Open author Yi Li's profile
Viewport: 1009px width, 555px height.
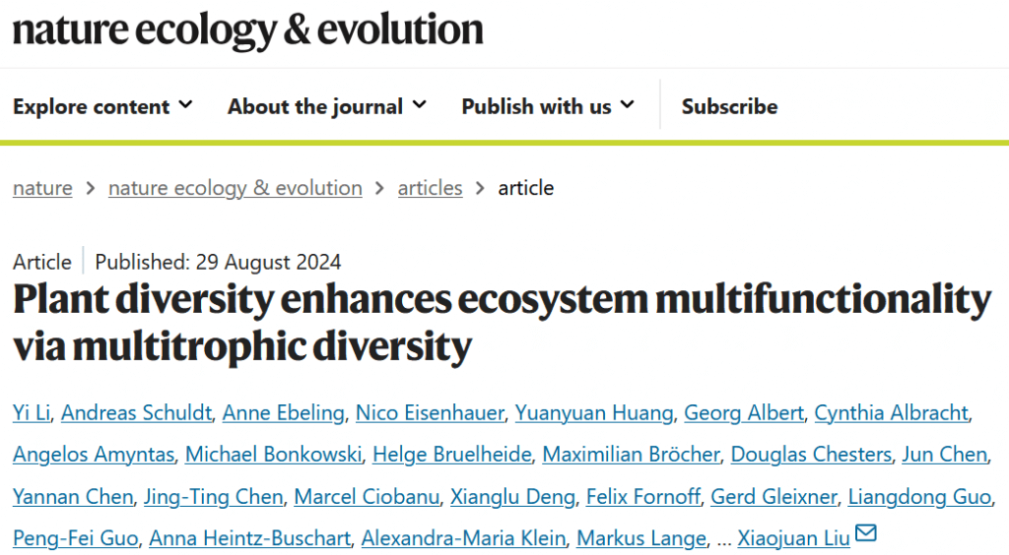click(31, 412)
